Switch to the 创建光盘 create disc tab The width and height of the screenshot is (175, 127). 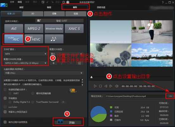coord(101,7)
